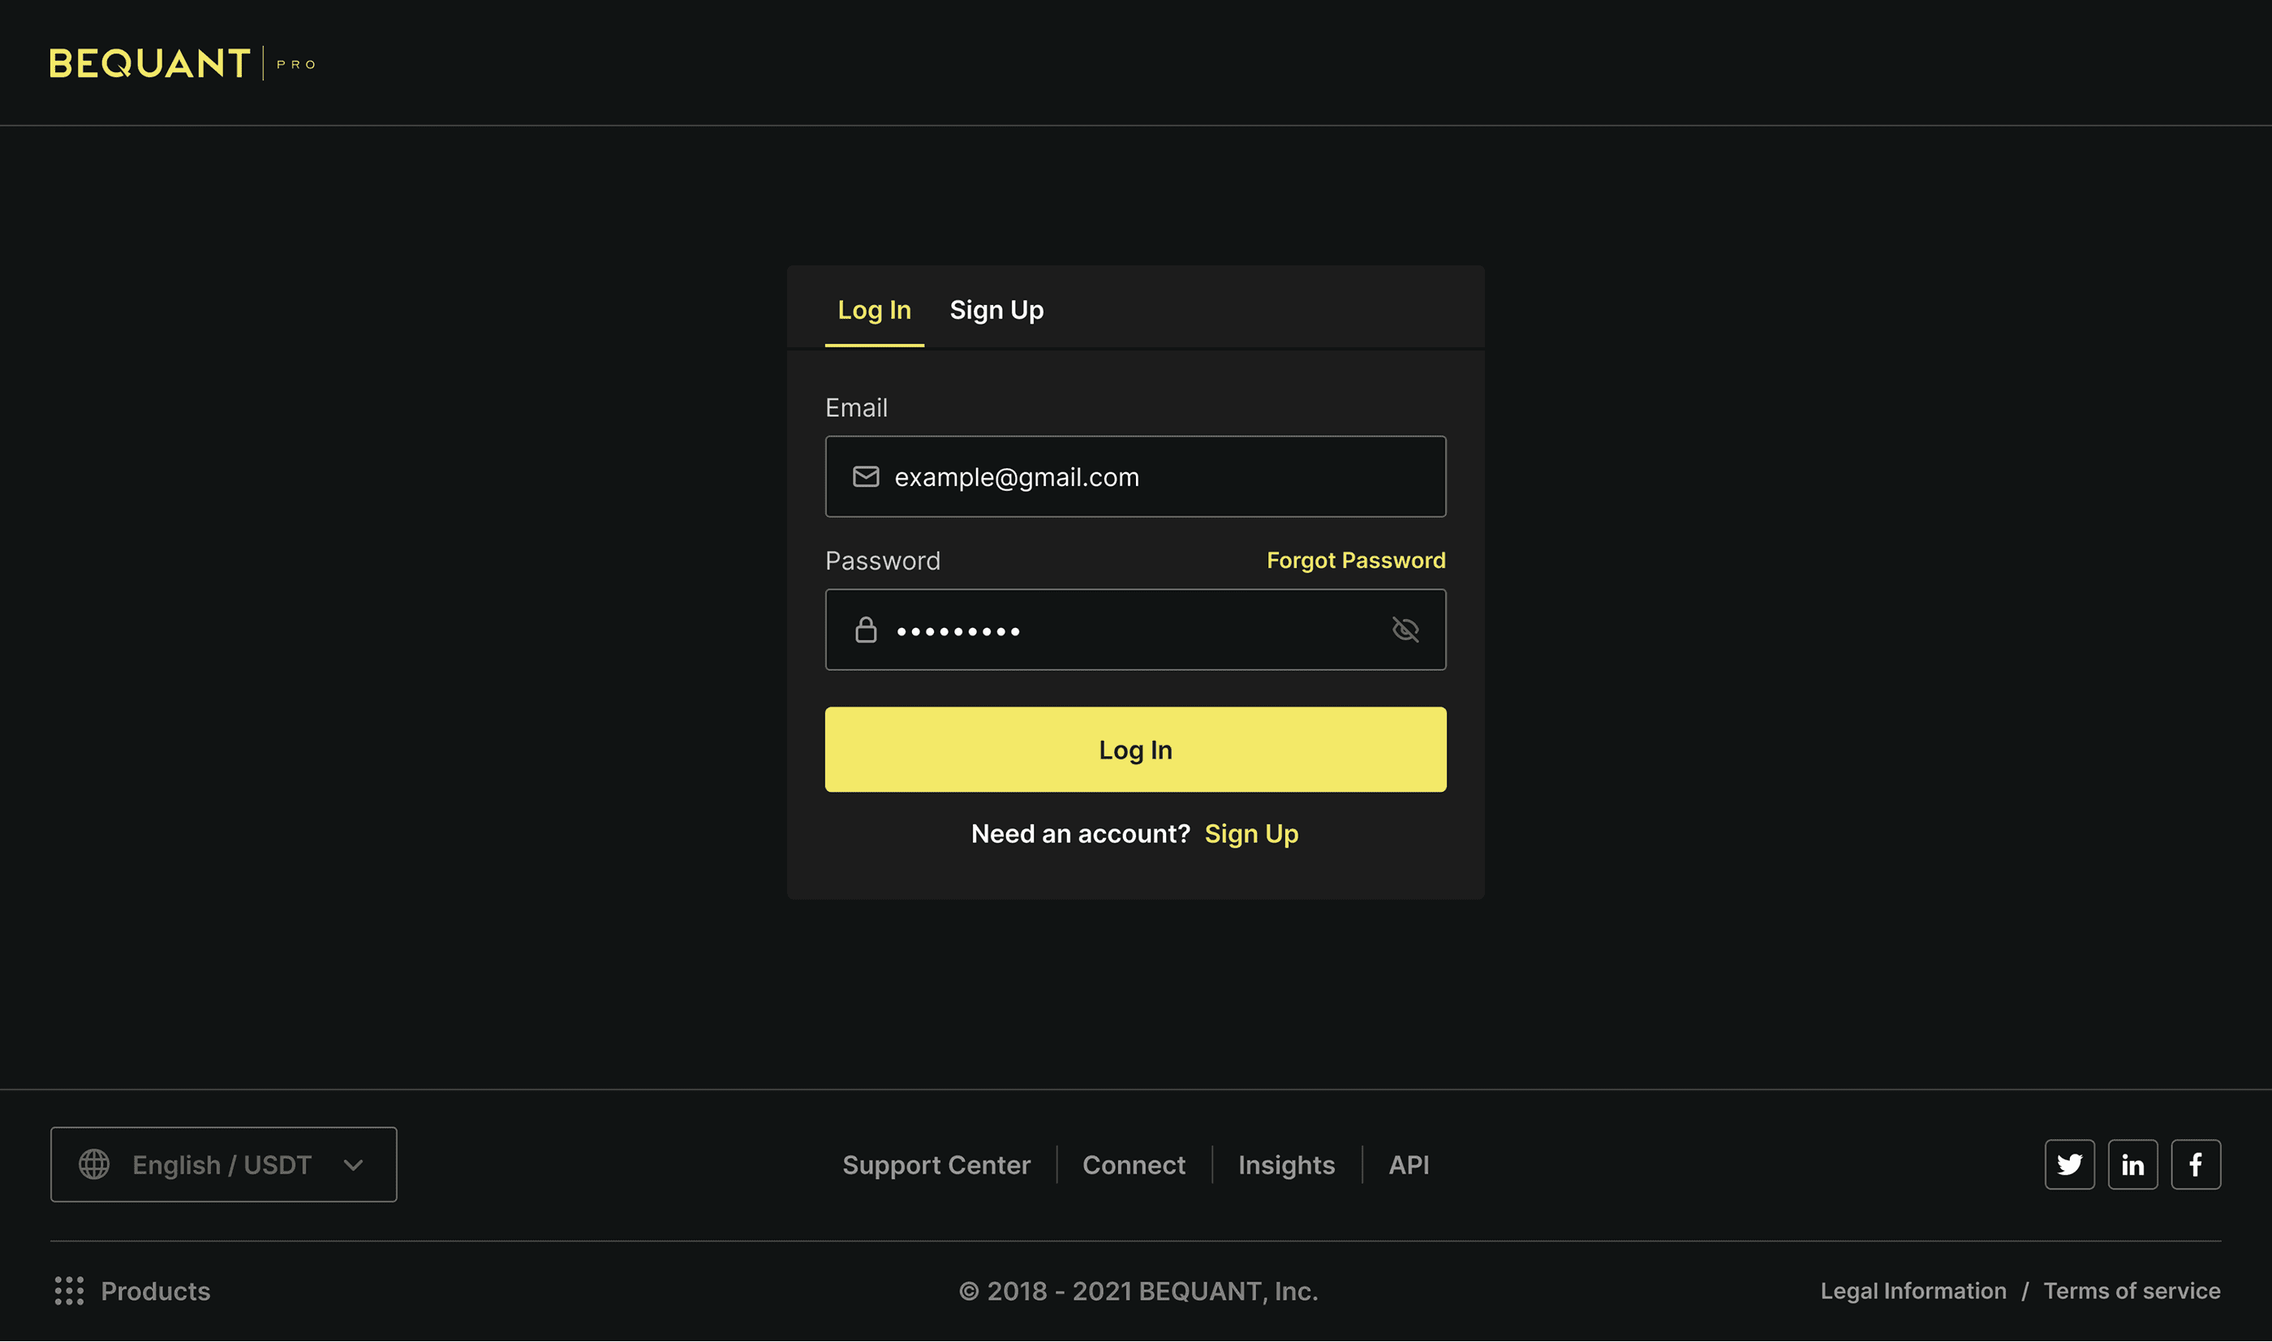Viewport: 2272px width, 1342px height.
Task: Open the Facebook social link
Action: click(2195, 1165)
